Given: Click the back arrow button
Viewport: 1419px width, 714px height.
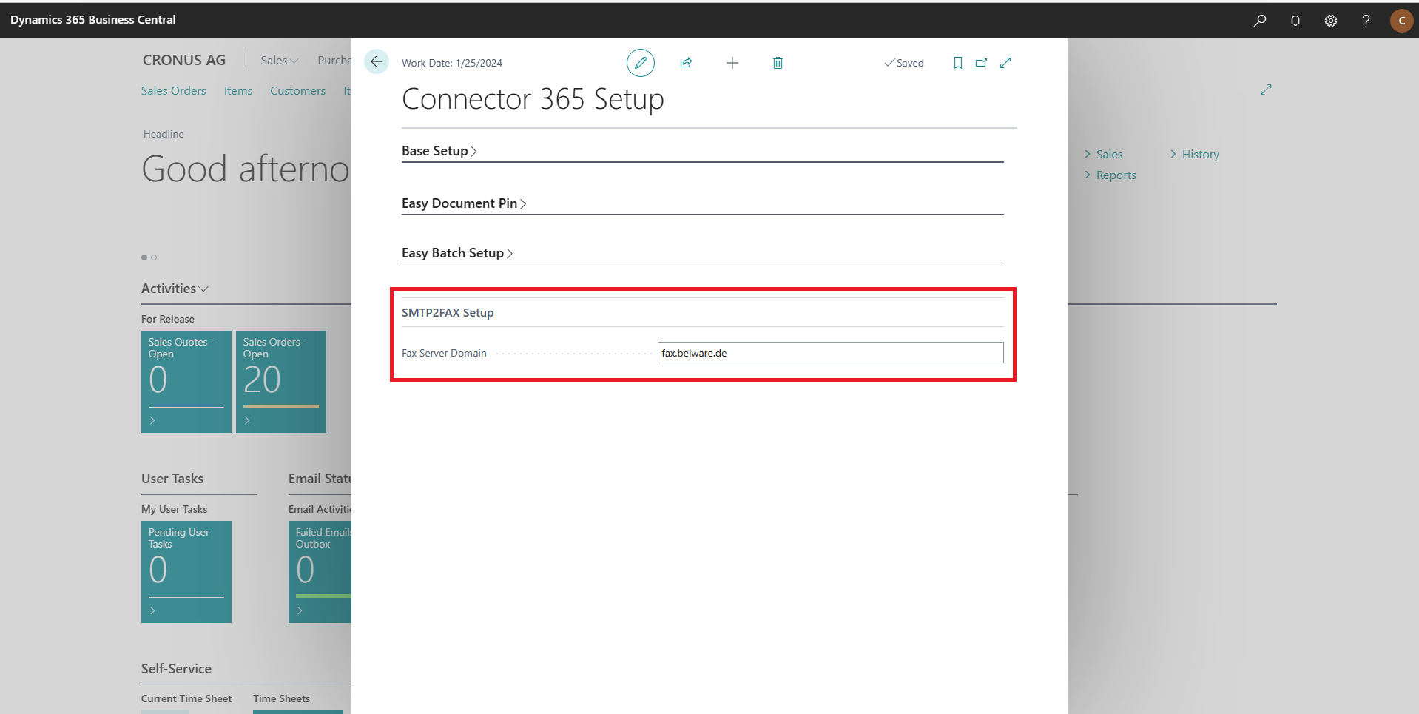Looking at the screenshot, I should pos(377,62).
